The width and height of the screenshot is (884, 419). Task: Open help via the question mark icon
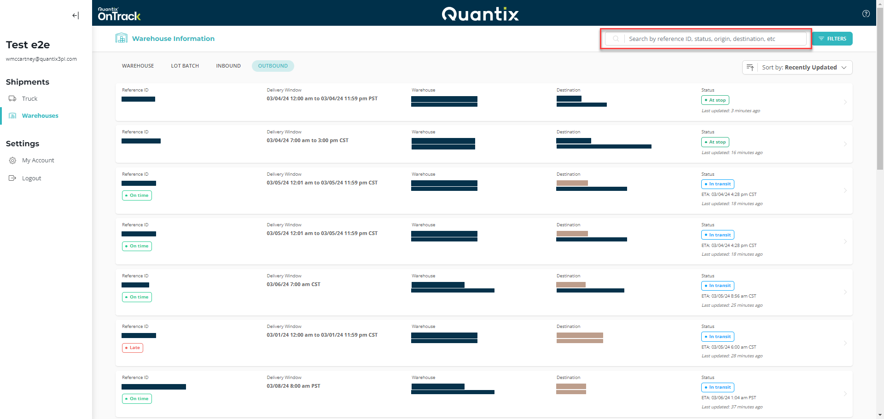(x=866, y=14)
